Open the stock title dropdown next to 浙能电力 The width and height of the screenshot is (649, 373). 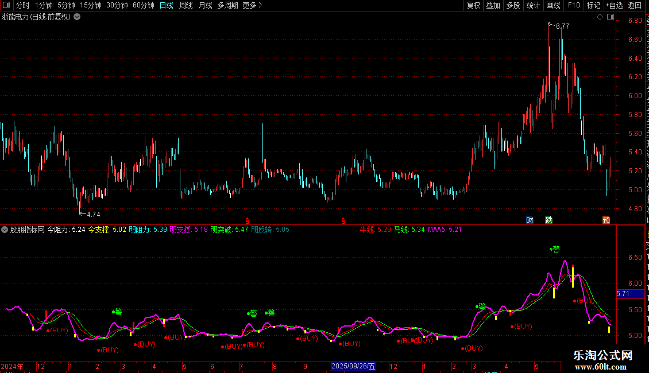tap(77, 17)
